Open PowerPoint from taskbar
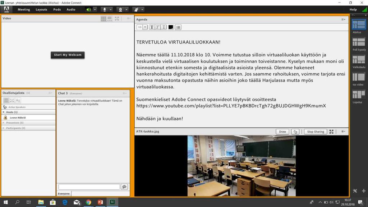 [100, 202]
